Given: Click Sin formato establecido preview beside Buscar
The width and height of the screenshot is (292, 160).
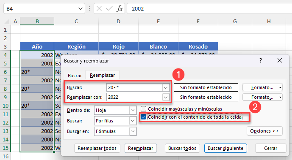Looking at the screenshot, I should (206, 87).
